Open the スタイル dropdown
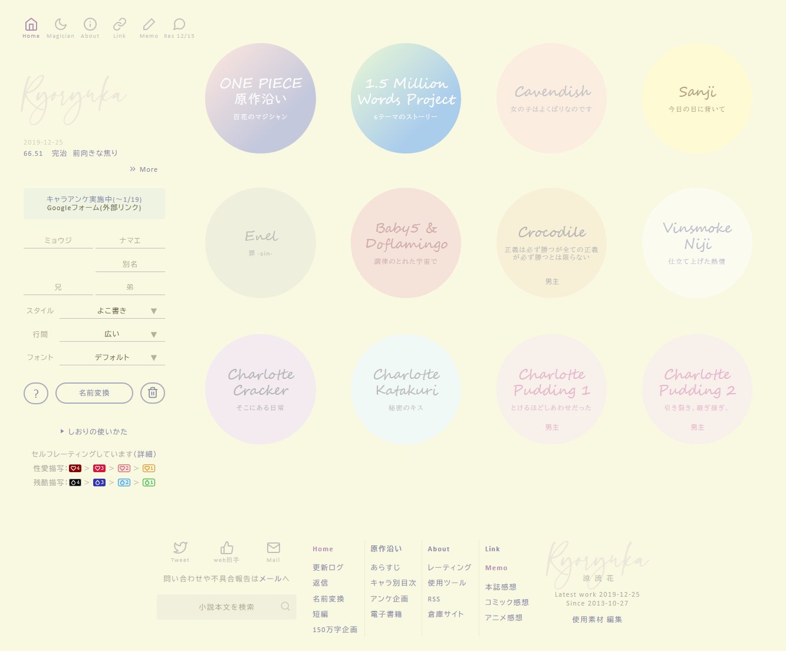The width and height of the screenshot is (786, 651). point(112,310)
